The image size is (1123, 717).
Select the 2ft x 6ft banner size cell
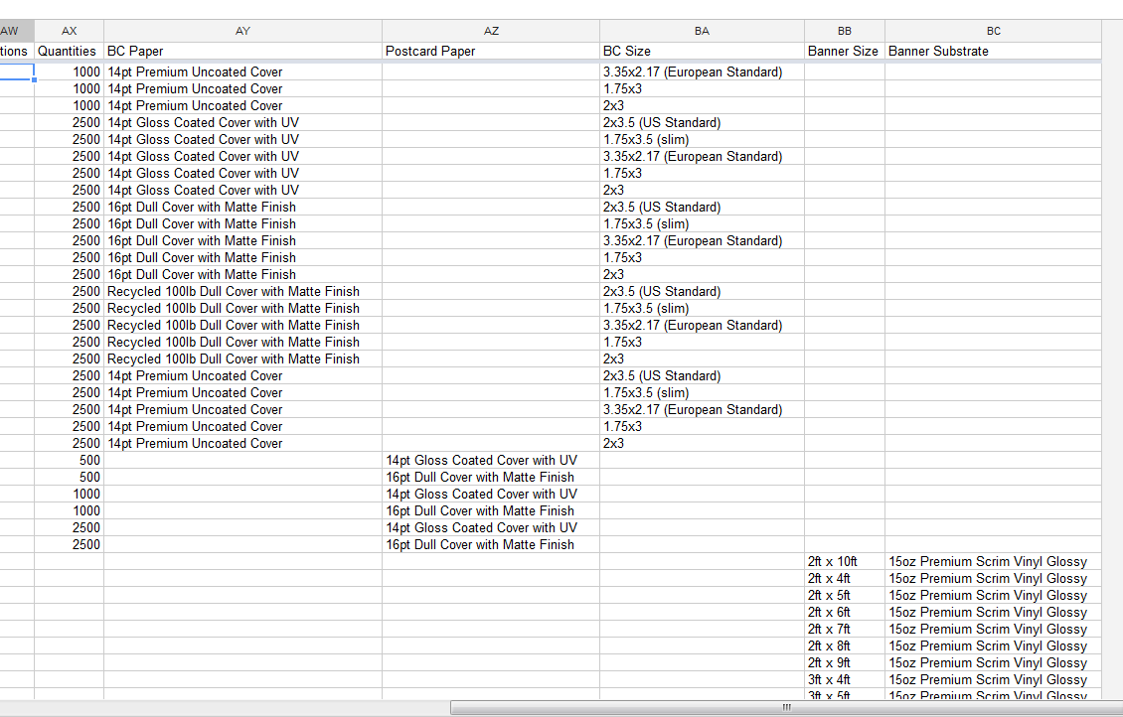[x=845, y=613]
